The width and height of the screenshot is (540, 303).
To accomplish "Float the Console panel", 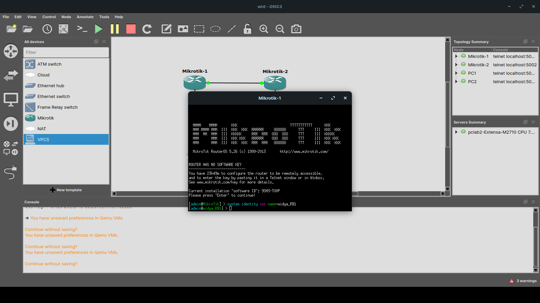I will (x=525, y=202).
